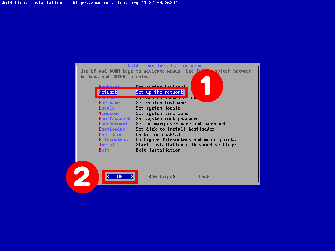
Task: Click the Back button
Action: point(204,176)
